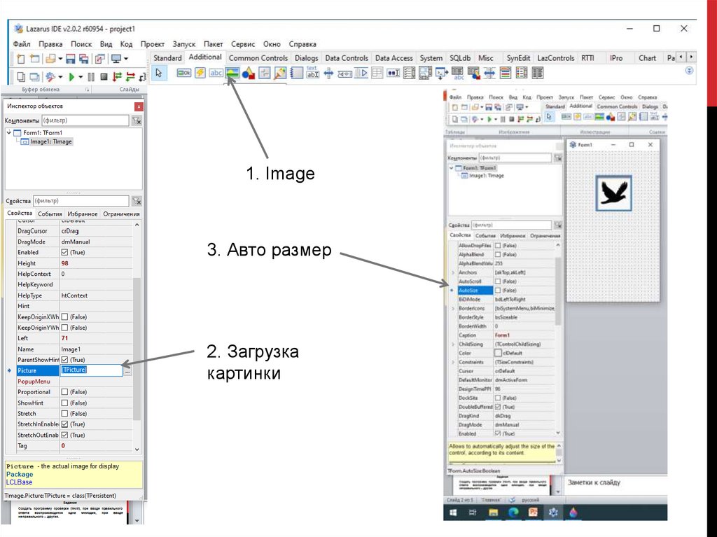Click the ellipsis button next to TPicture
The height and width of the screenshot is (537, 717).
(127, 371)
